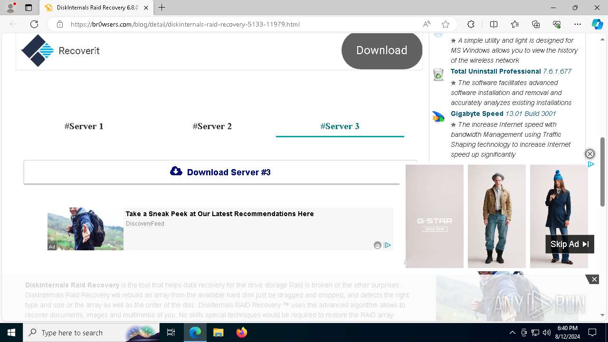
Task: Skip the video ad
Action: pos(570,244)
